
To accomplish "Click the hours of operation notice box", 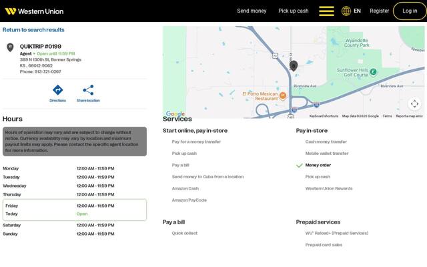I will pyautogui.click(x=75, y=142).
